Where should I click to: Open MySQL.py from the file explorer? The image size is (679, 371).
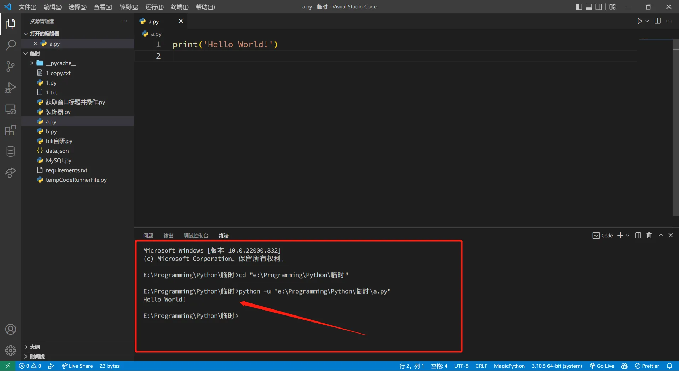[x=58, y=161]
